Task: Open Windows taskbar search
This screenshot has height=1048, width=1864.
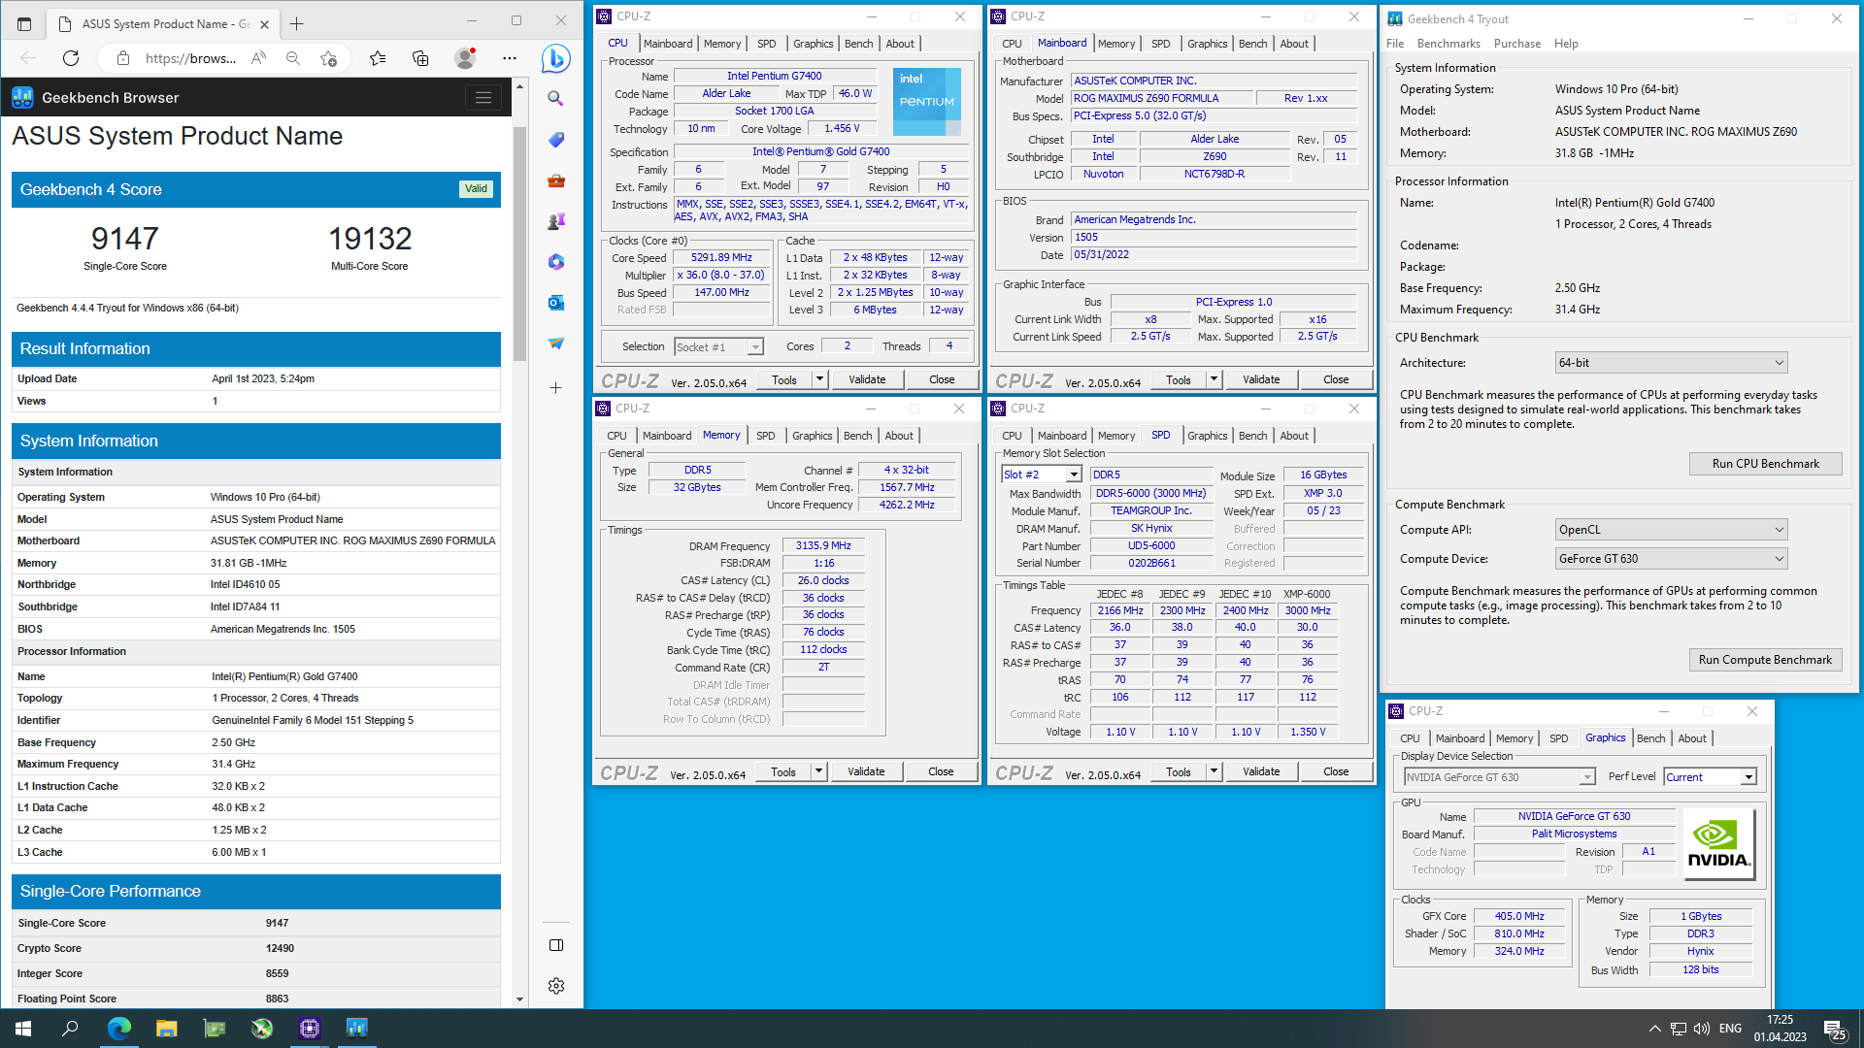Action: [70, 1029]
